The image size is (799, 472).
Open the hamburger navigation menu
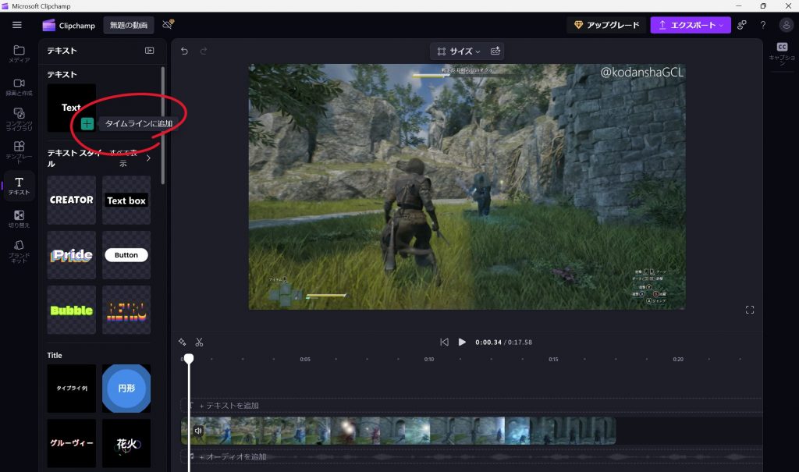point(17,25)
